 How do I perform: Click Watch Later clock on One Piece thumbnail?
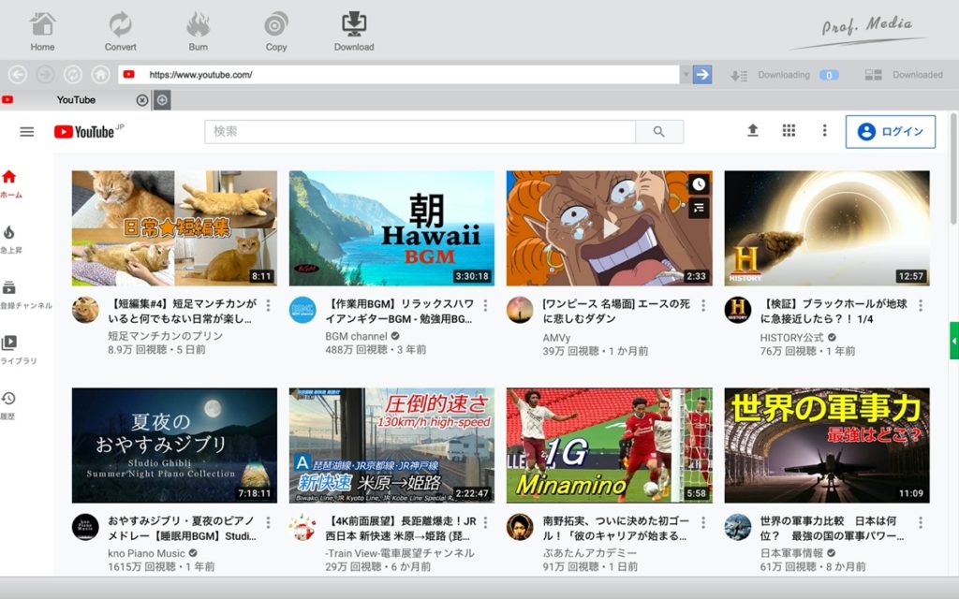(699, 184)
